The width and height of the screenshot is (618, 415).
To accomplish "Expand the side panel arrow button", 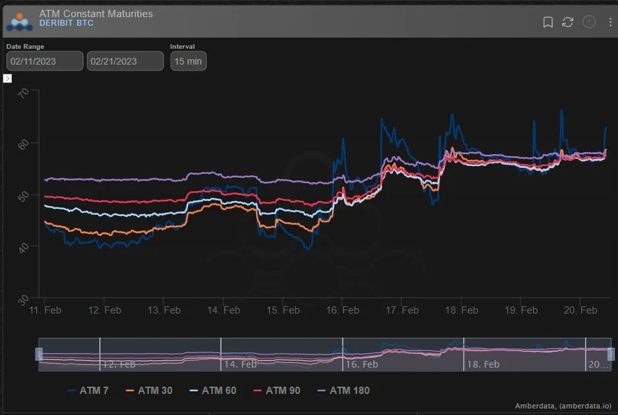I will [x=7, y=78].
